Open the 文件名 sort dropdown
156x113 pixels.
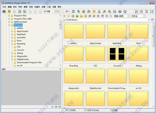pyautogui.click(x=145, y=16)
